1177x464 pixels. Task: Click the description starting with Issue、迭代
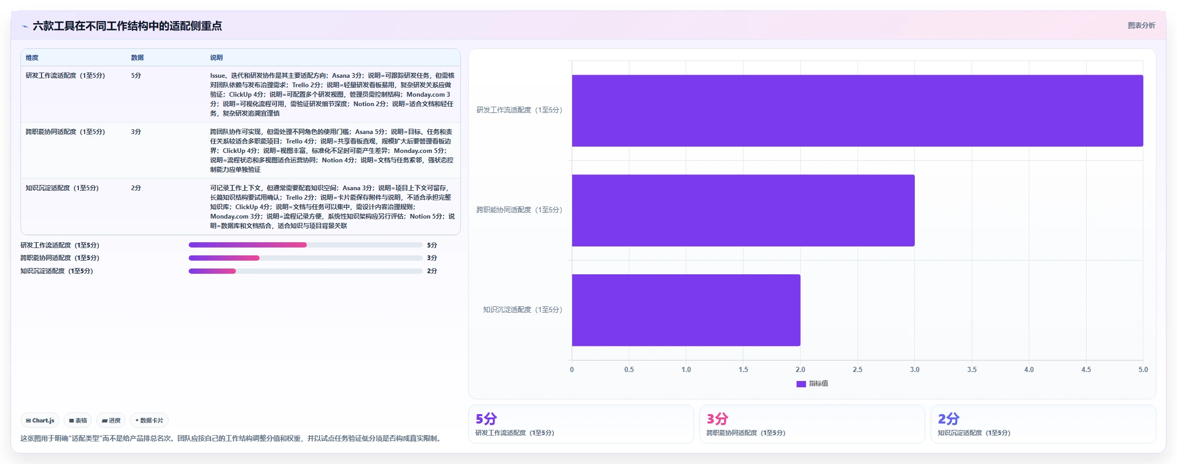pyautogui.click(x=333, y=95)
